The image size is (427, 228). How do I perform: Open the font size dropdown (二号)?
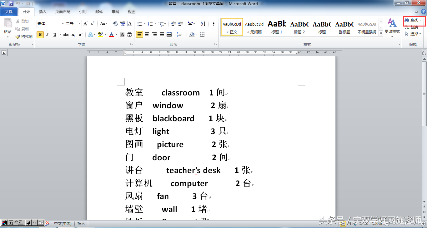[79, 24]
